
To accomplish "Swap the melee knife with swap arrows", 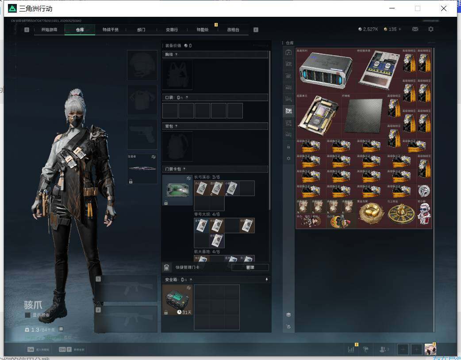I will pyautogui.click(x=154, y=157).
